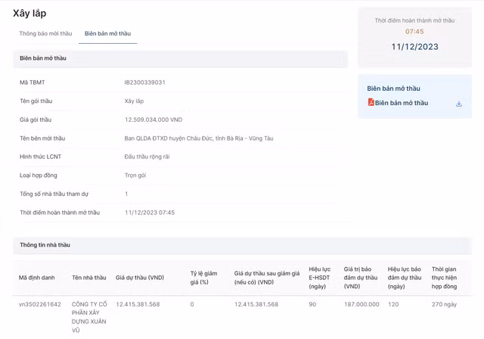Click the bid package price 12.509.034.000 VND

[154, 120]
